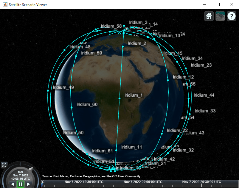
Task: Click the Iridium_44 label
Action: coord(204,95)
